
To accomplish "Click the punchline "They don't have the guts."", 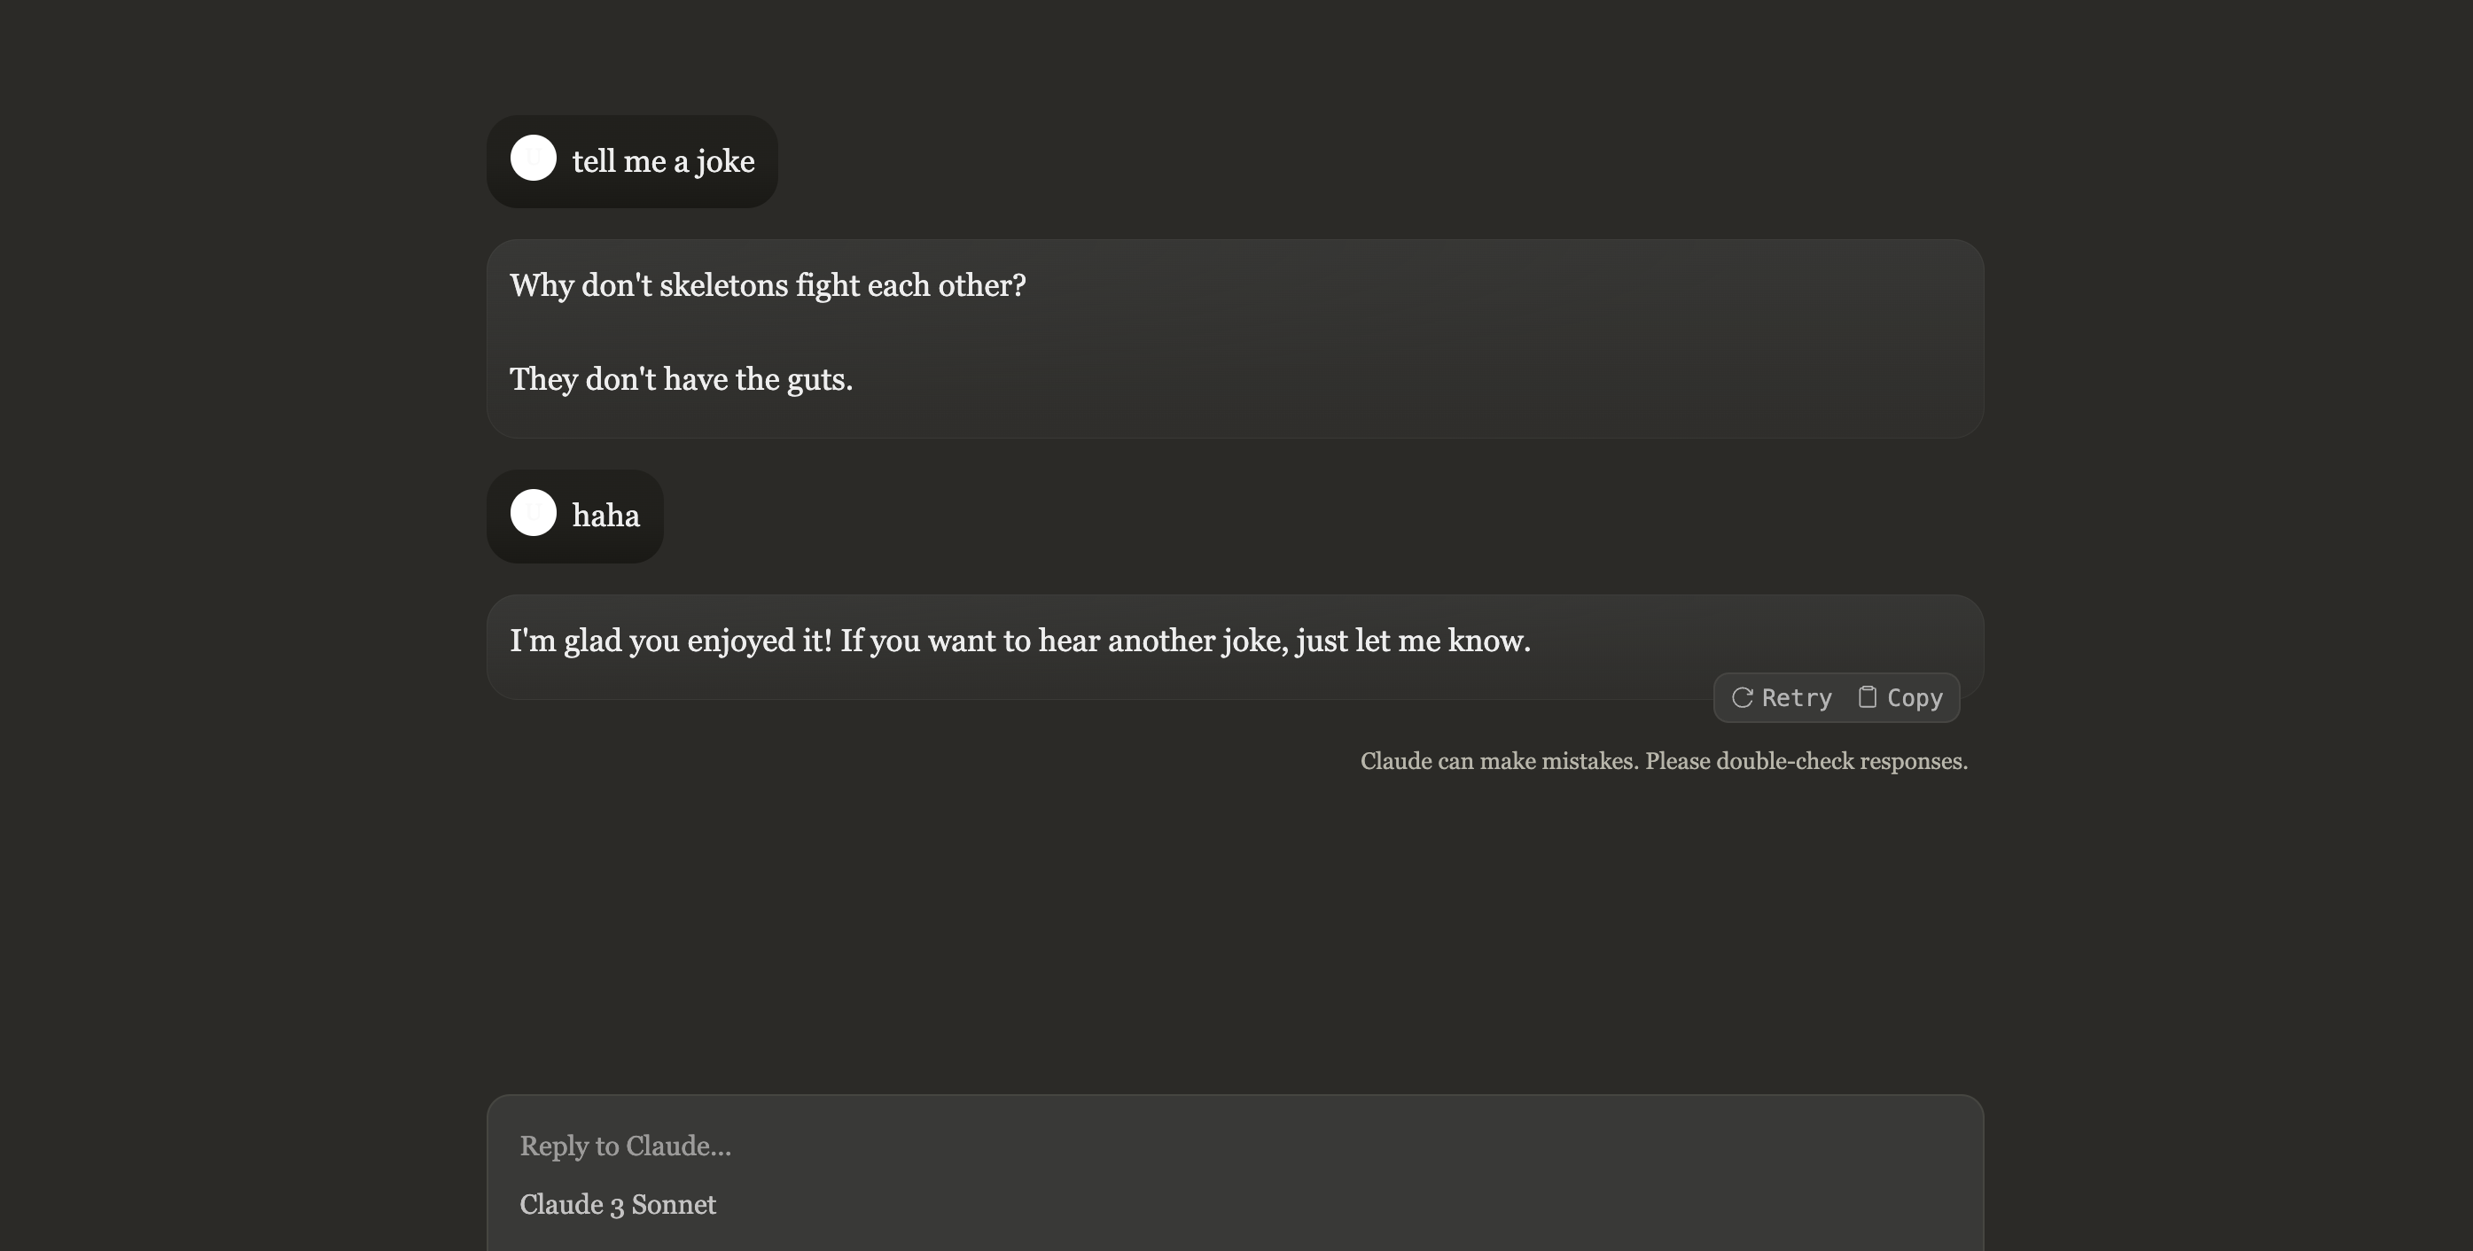I will pyautogui.click(x=681, y=380).
